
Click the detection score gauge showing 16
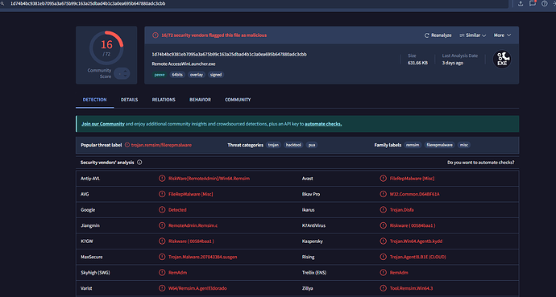[x=106, y=47]
